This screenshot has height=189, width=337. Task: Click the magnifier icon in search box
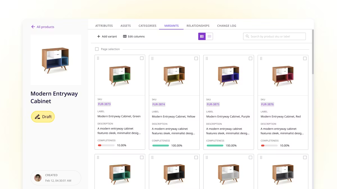(x=247, y=36)
